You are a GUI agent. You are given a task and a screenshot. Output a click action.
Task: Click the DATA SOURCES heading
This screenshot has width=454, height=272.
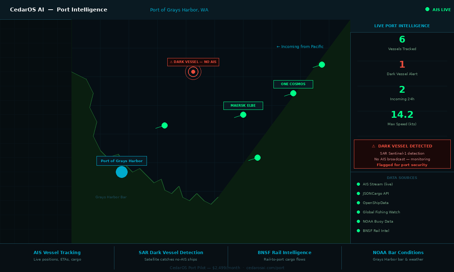402,178
